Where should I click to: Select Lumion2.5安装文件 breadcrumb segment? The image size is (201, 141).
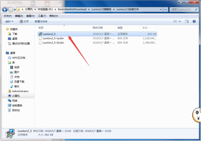[x=128, y=9]
